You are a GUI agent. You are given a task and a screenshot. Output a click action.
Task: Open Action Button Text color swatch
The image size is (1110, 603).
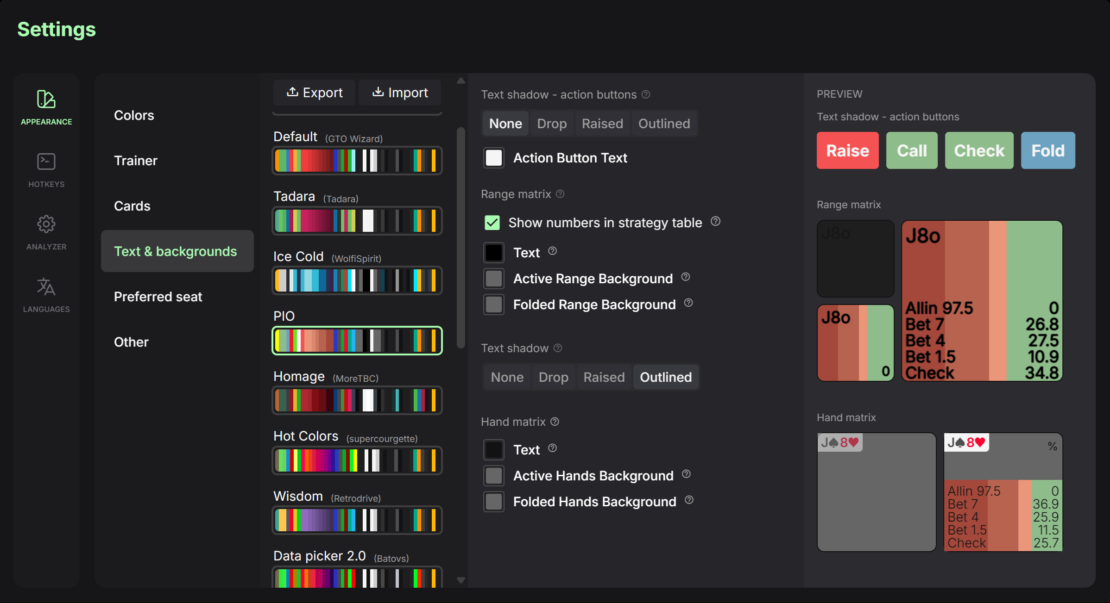[494, 158]
